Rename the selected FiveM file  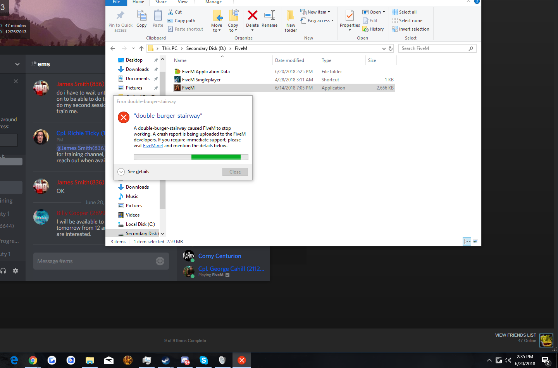pyautogui.click(x=269, y=19)
